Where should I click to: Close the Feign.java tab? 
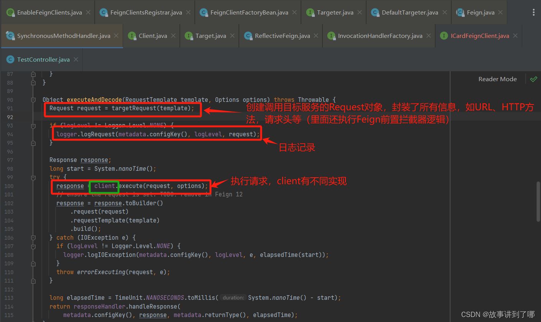point(500,12)
